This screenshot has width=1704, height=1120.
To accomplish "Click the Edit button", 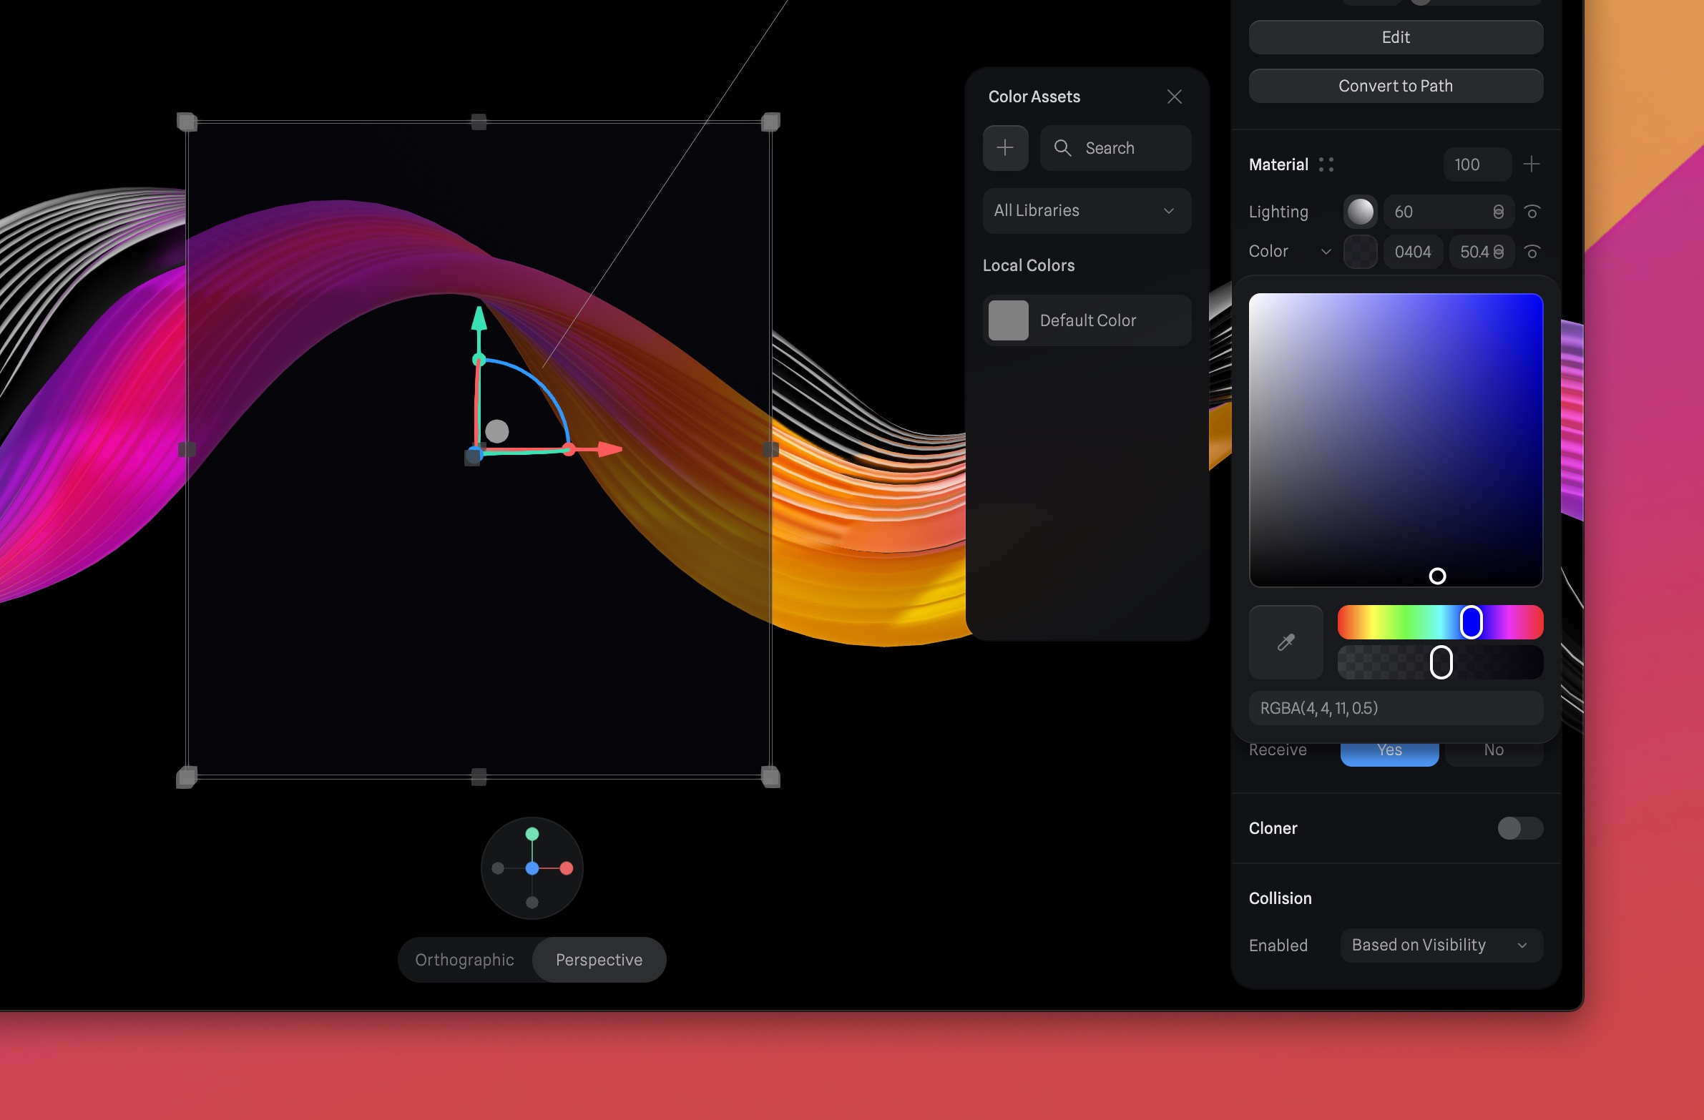I will tap(1395, 37).
